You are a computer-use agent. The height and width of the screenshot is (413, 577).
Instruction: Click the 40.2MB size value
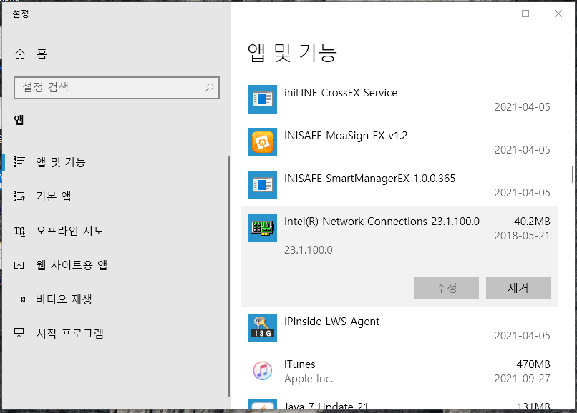point(532,222)
